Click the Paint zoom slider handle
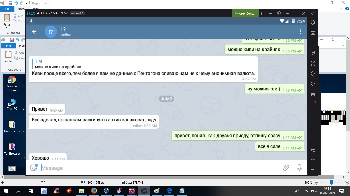Viewport: 350px width, 196px height. click(x=331, y=182)
